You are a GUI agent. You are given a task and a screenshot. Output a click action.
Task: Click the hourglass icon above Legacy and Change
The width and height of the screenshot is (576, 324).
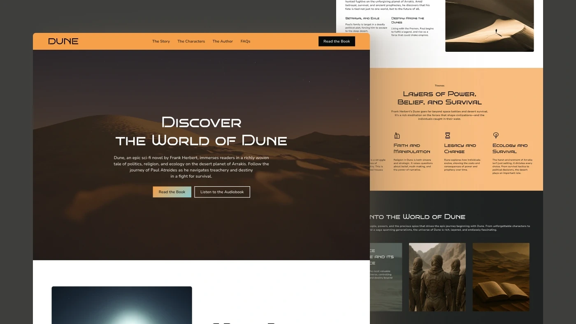(x=448, y=136)
